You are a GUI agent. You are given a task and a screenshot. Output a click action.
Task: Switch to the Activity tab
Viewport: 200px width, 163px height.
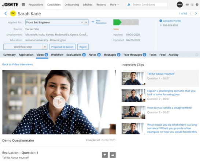pos(173,55)
